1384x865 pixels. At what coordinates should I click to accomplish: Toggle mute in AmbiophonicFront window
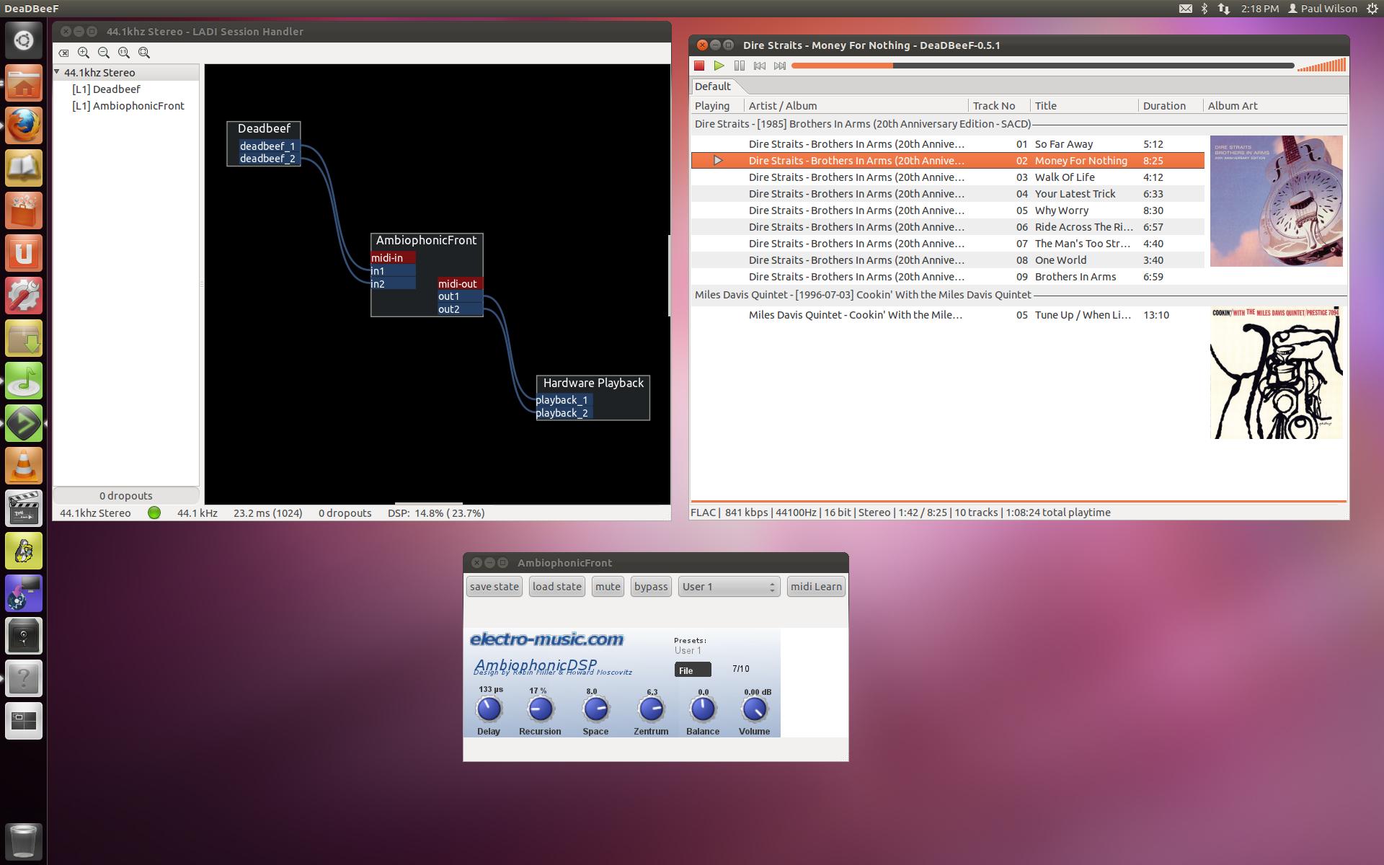[x=607, y=587]
